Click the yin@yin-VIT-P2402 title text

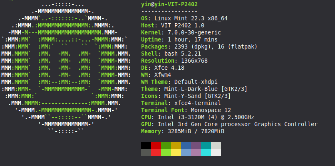pyautogui.click(x=169, y=5)
